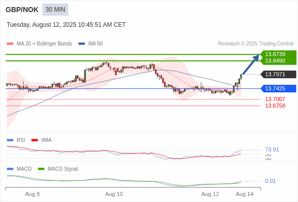Click the 0.01 MACD value
The width and height of the screenshot is (298, 202).
tap(270, 181)
